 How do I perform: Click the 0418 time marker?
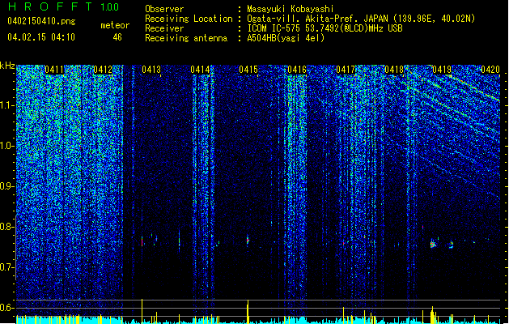(394, 70)
